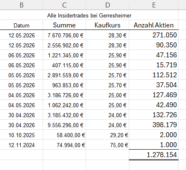Select cell with 398.179
The width and height of the screenshot is (186, 170).
tap(154, 125)
